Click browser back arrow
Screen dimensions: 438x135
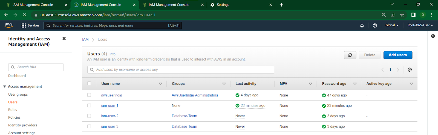[6, 15]
